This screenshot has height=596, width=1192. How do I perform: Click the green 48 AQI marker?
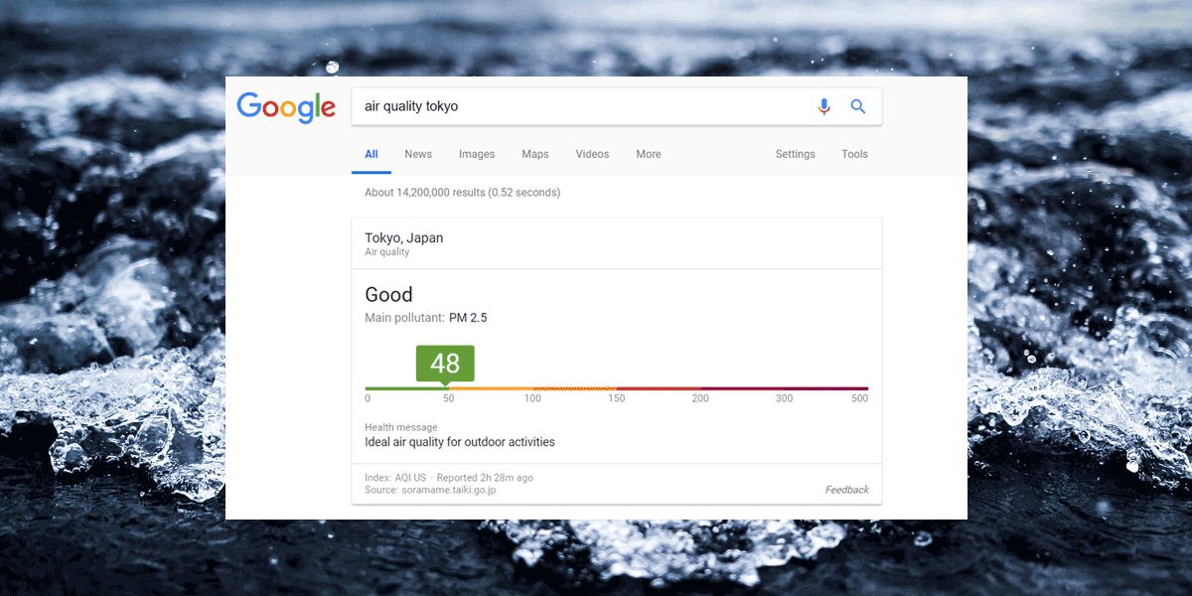(x=445, y=364)
